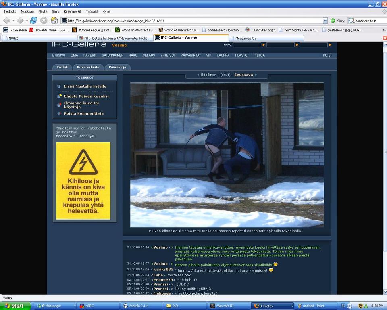This screenshot has height=310, width=387.
Task: Open the #DotA-League bookmark
Action: tap(92, 30)
